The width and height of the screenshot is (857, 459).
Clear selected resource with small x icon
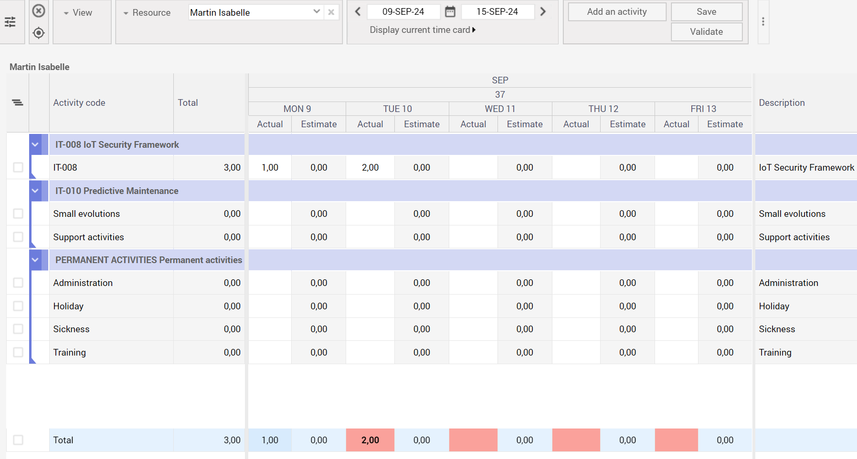tap(331, 12)
